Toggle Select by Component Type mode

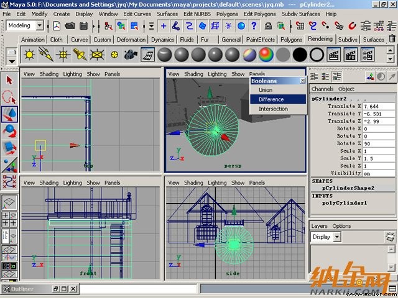point(134,26)
